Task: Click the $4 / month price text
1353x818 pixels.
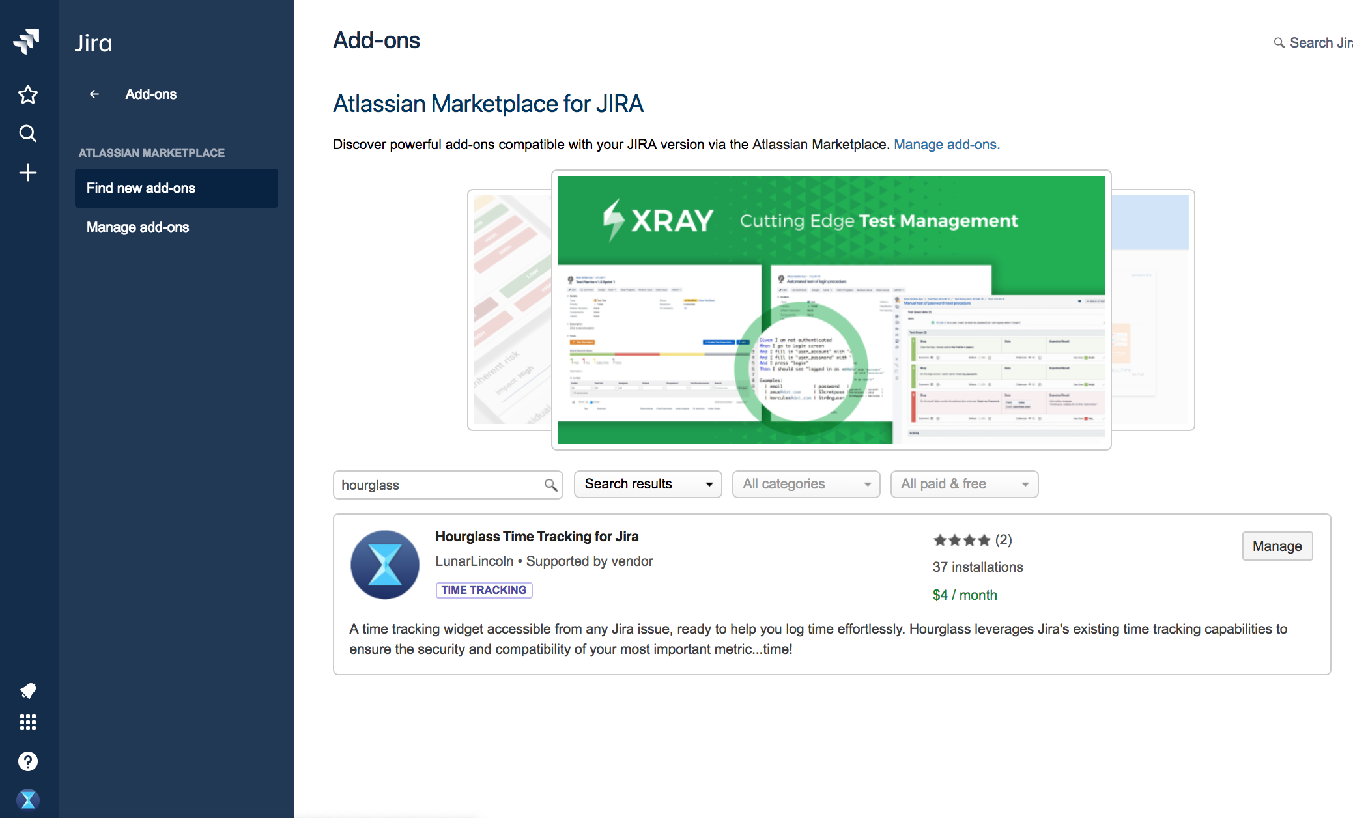Action: (965, 595)
